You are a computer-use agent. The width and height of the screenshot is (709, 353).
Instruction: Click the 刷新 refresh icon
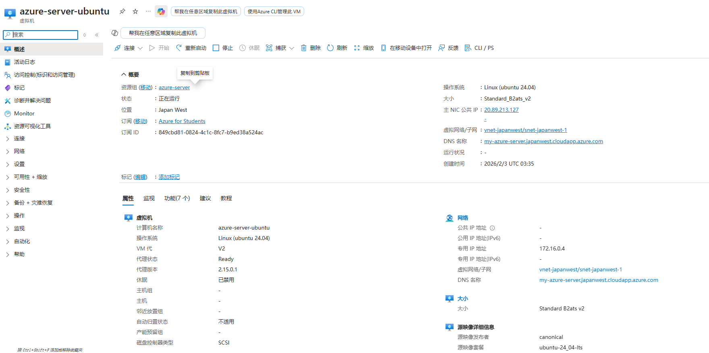coord(330,48)
